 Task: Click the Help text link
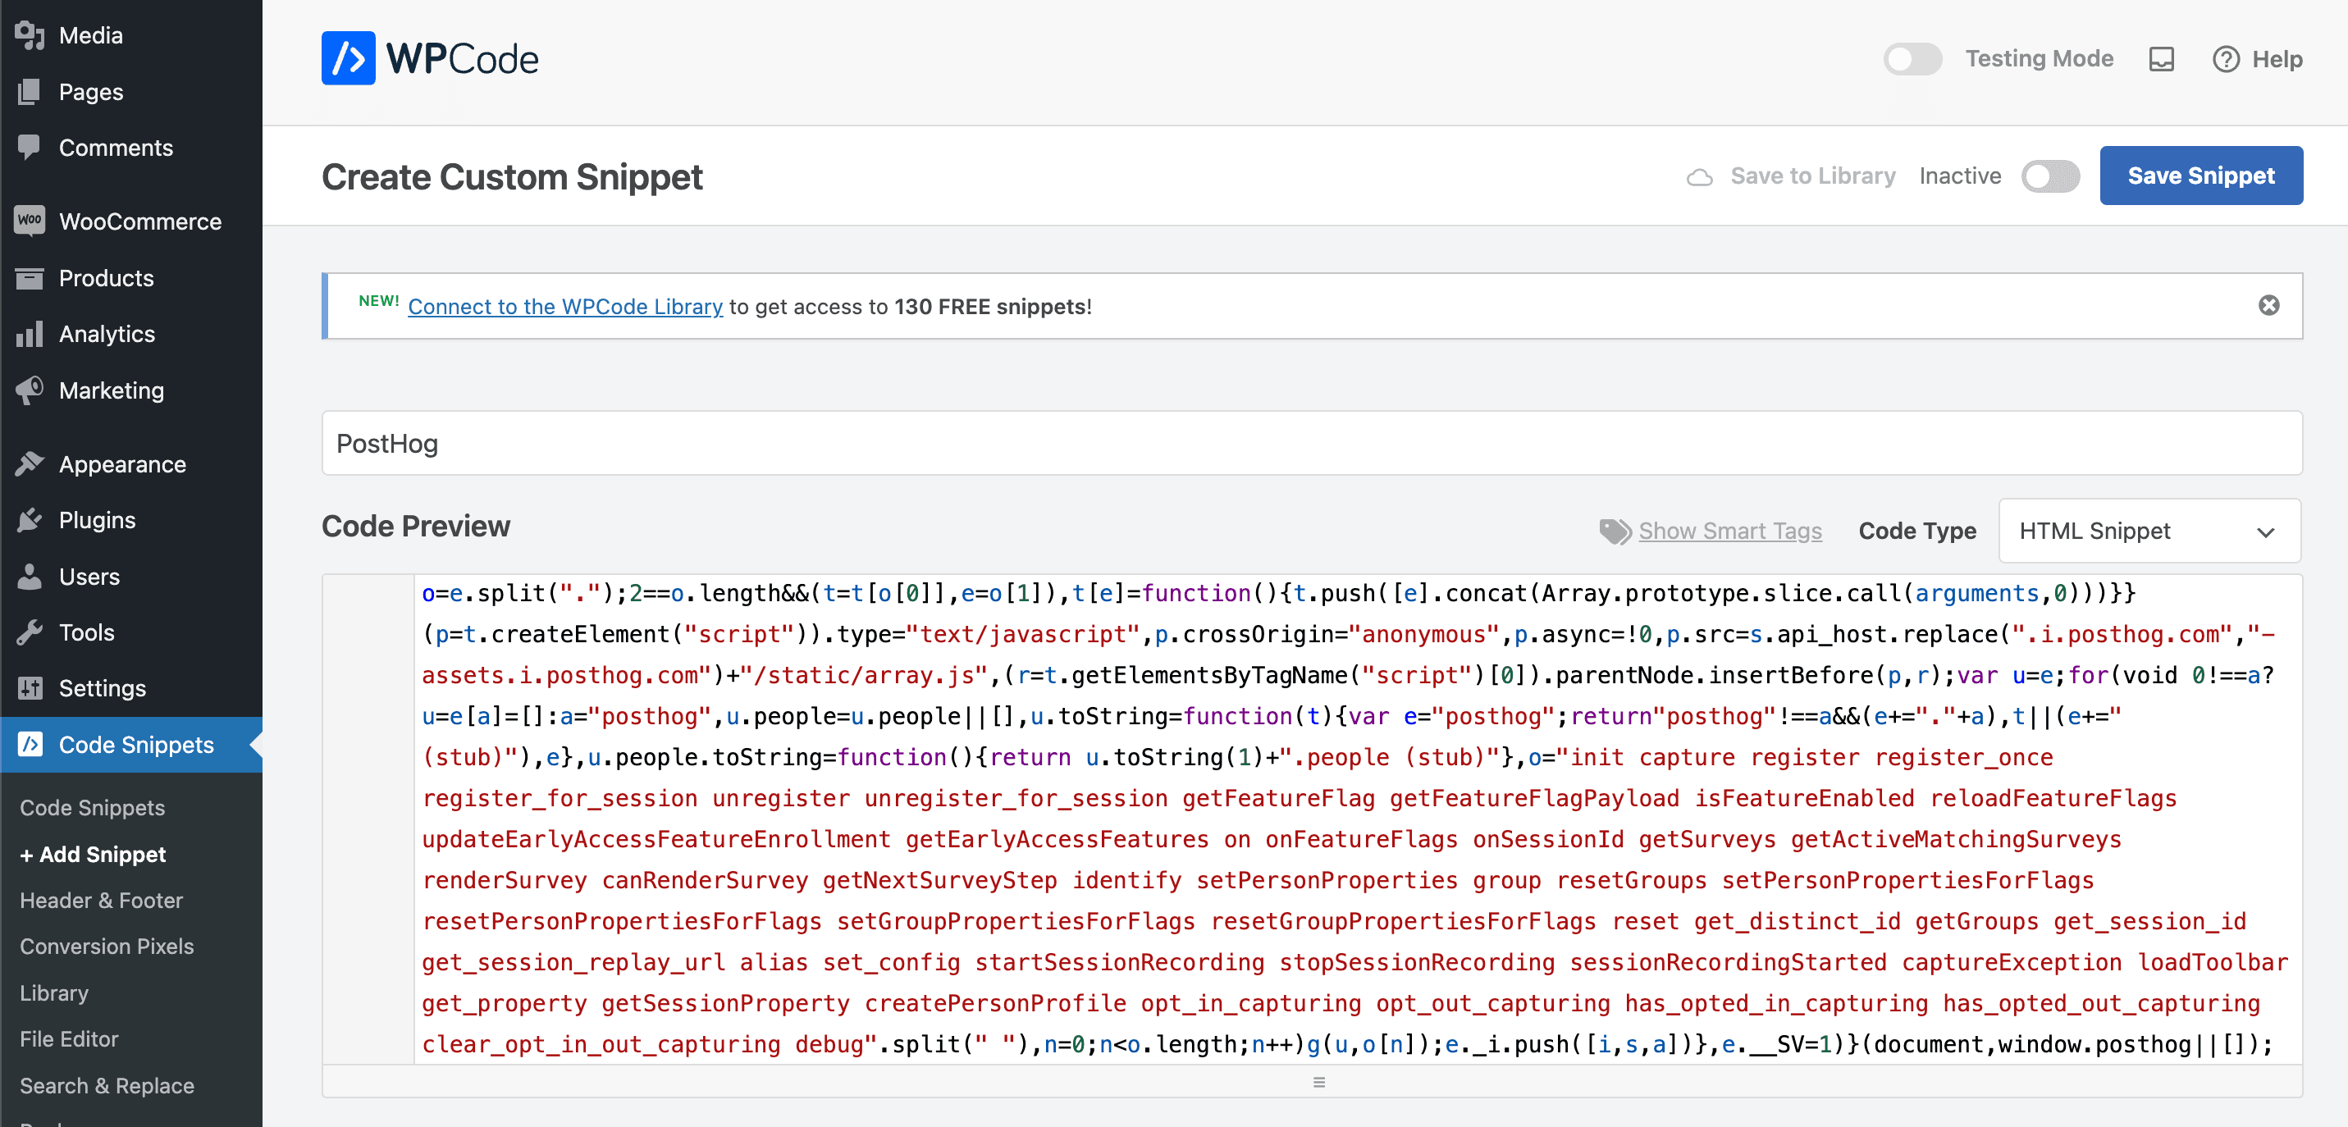point(2276,59)
